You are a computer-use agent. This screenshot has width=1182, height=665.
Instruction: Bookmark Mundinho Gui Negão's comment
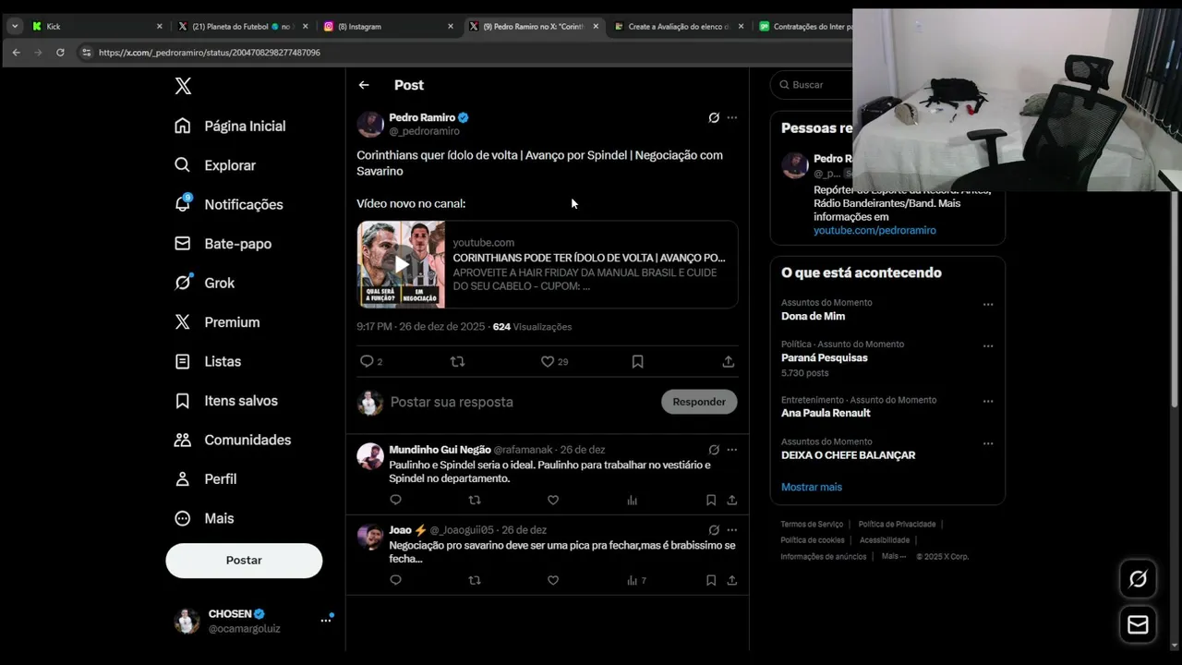711,500
